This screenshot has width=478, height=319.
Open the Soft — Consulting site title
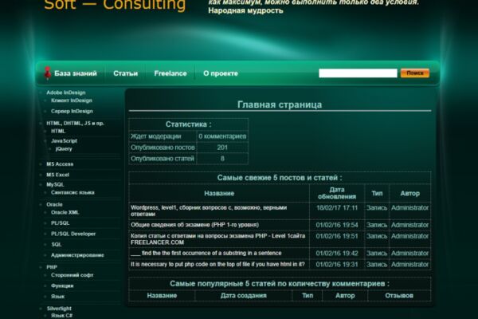point(115,5)
